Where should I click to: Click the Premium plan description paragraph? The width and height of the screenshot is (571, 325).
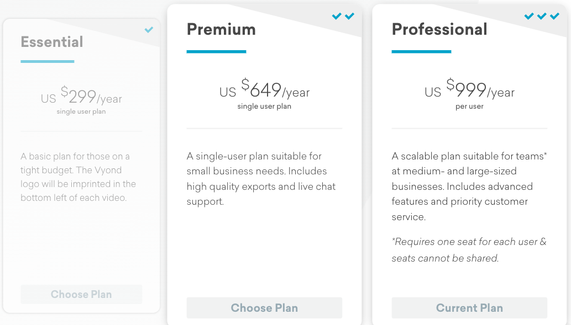coord(261,179)
